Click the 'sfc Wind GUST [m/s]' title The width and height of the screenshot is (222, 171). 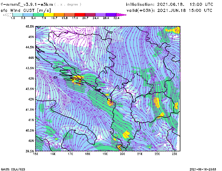(x=26, y=11)
